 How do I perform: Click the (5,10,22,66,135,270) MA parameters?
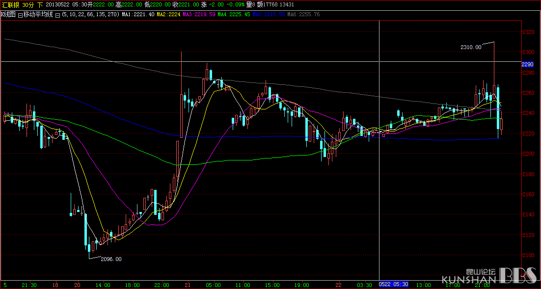point(90,15)
